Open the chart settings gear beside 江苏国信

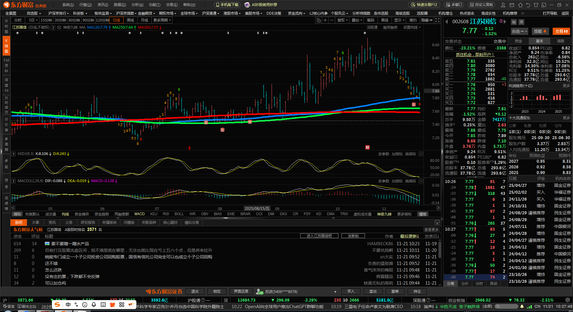[59, 27]
